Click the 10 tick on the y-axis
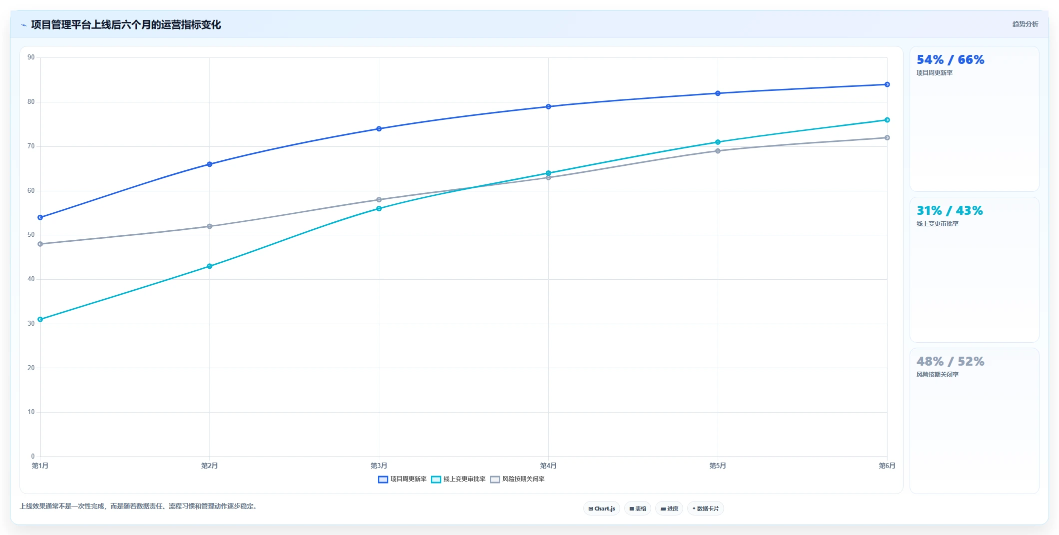1059x535 pixels. (x=31, y=412)
